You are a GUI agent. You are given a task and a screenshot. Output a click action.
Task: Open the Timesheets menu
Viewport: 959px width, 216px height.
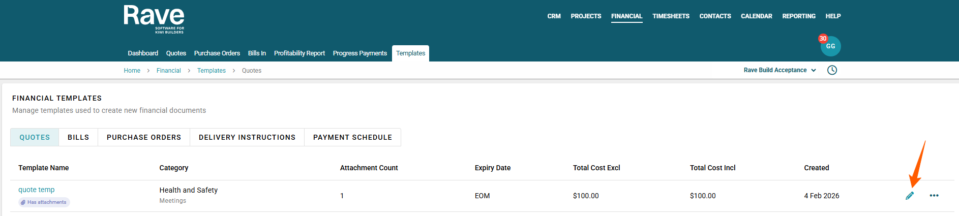point(671,16)
